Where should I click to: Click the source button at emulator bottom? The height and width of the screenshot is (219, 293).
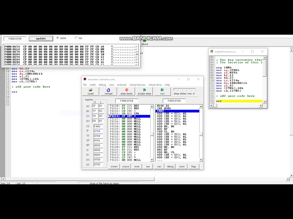click(x=125, y=167)
